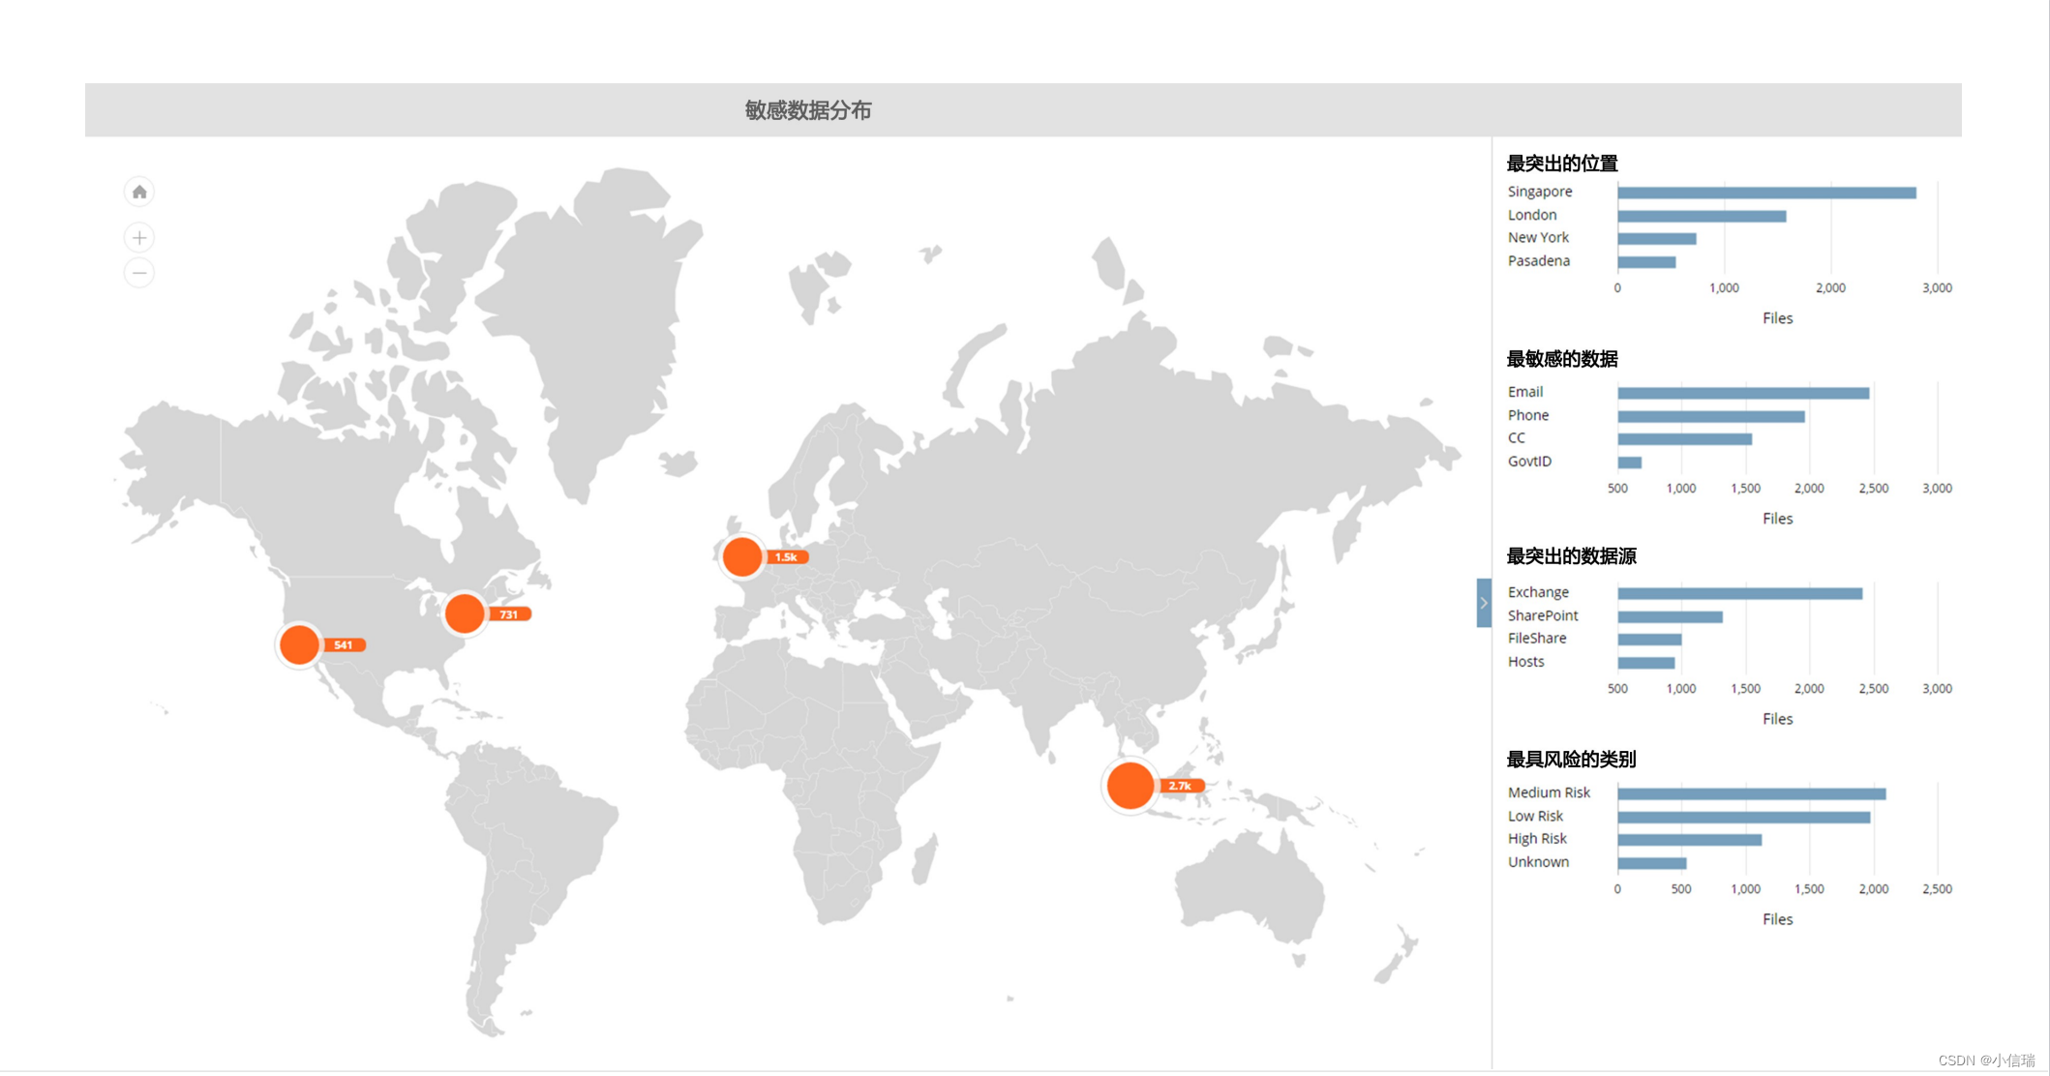2050x1076 pixels.
Task: Click the 'Unknown' label text
Action: point(1538,861)
